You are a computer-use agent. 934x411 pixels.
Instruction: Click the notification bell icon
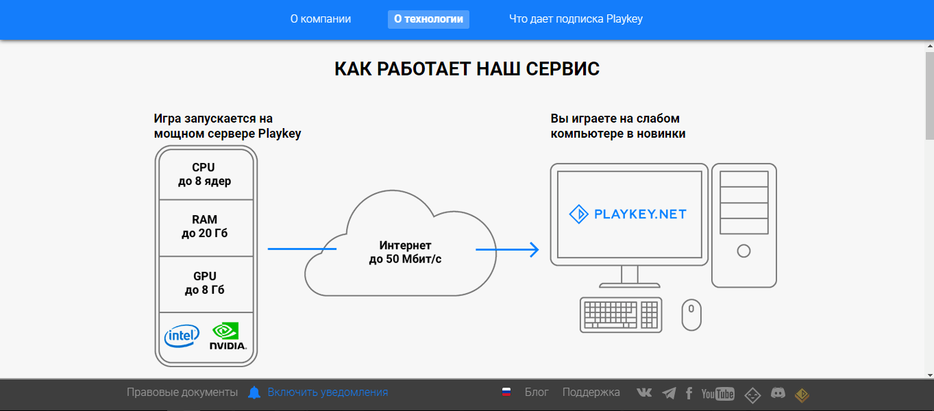[254, 393]
